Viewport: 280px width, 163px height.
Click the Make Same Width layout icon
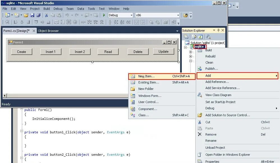click(x=57, y=22)
